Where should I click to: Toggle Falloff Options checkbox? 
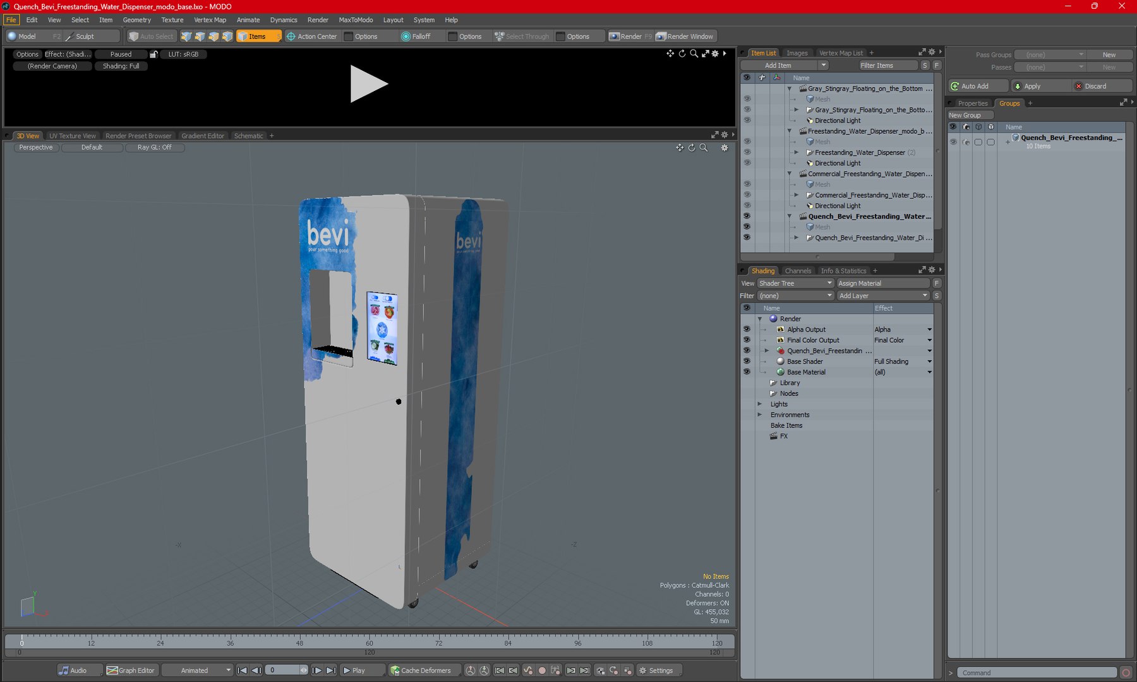(x=452, y=37)
